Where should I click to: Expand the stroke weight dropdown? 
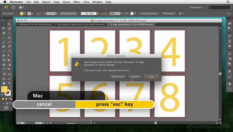57,14
